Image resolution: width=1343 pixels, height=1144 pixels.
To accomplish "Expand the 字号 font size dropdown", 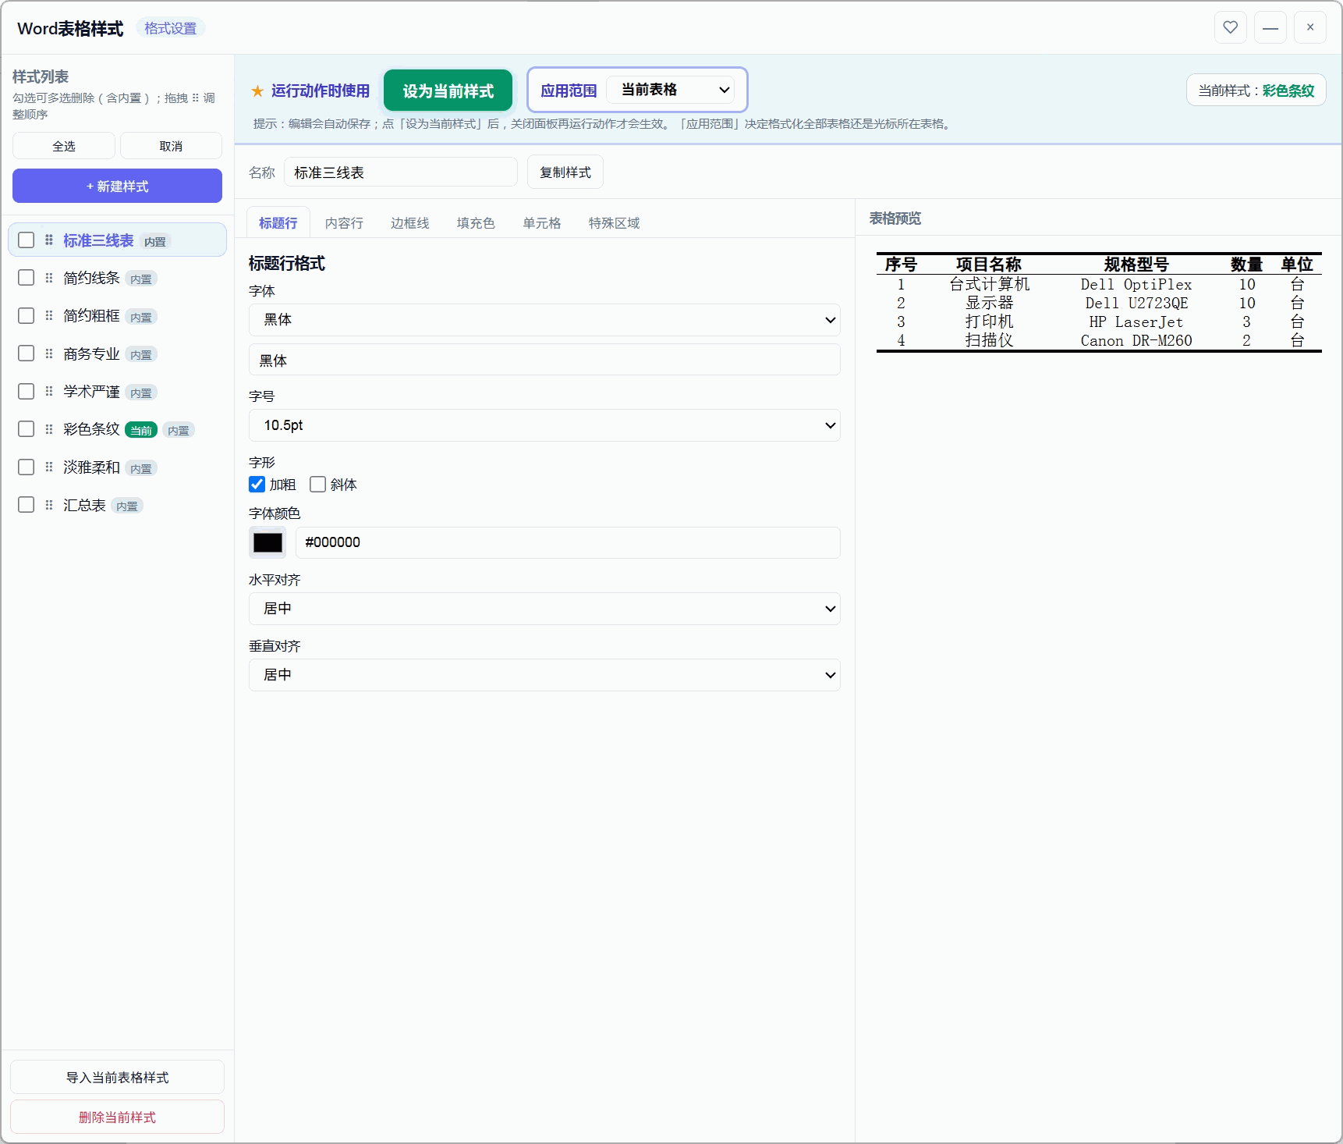I will (x=544, y=425).
